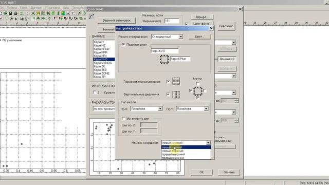The image size is (329, 185).
Task: Choose левый нижний in dropdown list
Action: pyautogui.click(x=186, y=147)
